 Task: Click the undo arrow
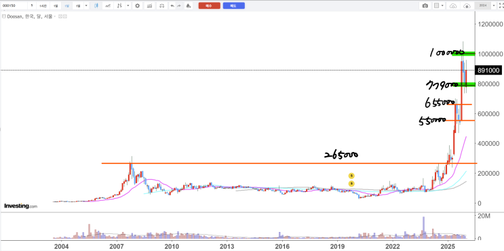[172, 6]
